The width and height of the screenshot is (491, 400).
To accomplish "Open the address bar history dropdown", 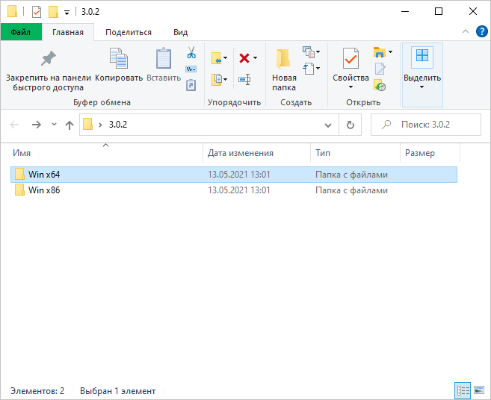I will (328, 125).
